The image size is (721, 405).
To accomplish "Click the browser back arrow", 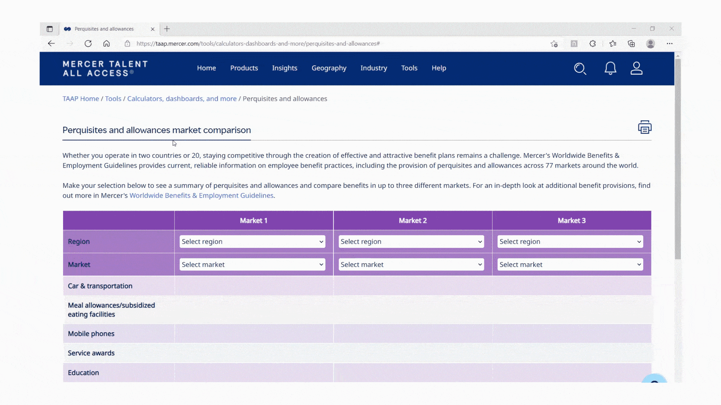I will pos(51,43).
